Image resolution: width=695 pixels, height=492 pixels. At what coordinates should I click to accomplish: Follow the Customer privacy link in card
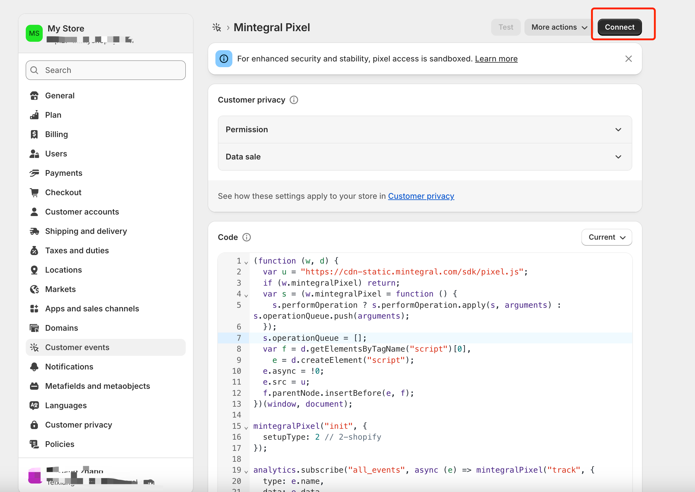point(421,196)
